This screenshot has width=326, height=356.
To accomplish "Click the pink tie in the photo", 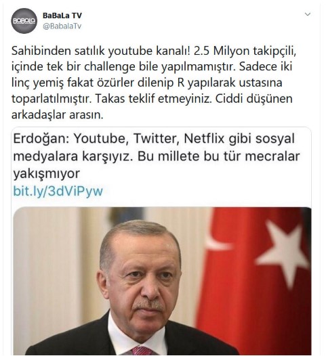I will [143, 351].
